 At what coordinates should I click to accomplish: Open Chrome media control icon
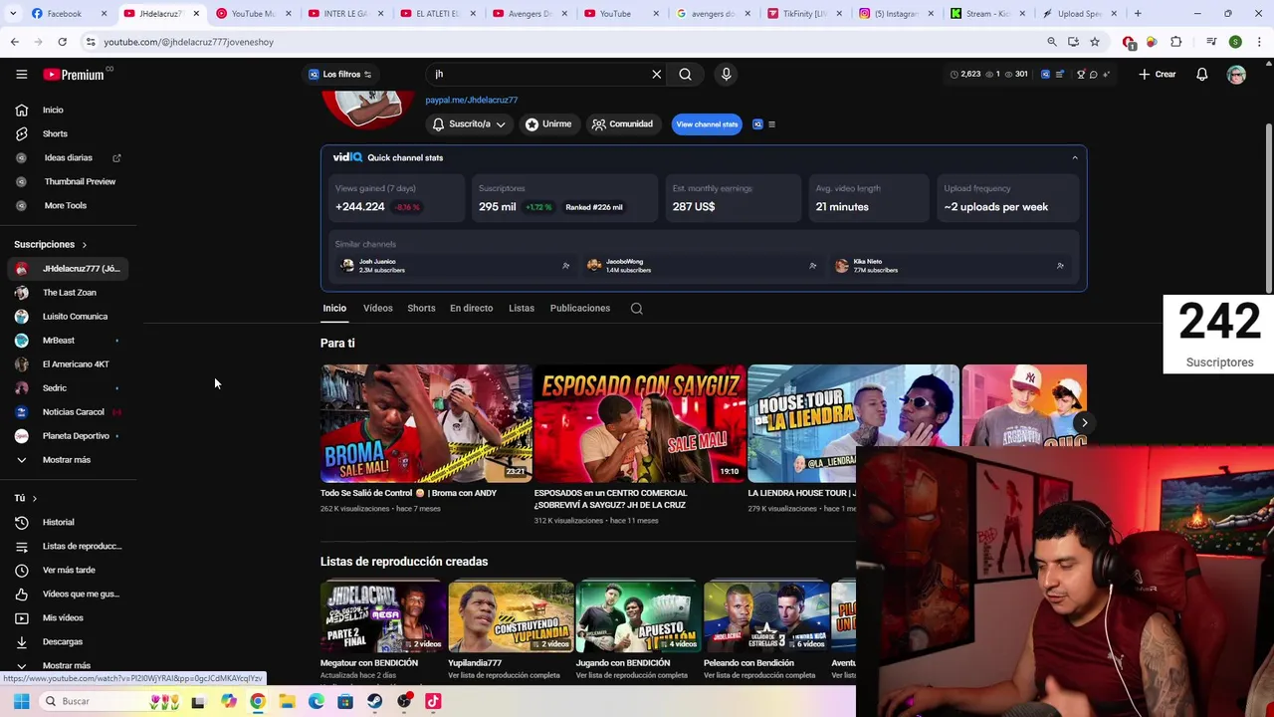point(1211,42)
